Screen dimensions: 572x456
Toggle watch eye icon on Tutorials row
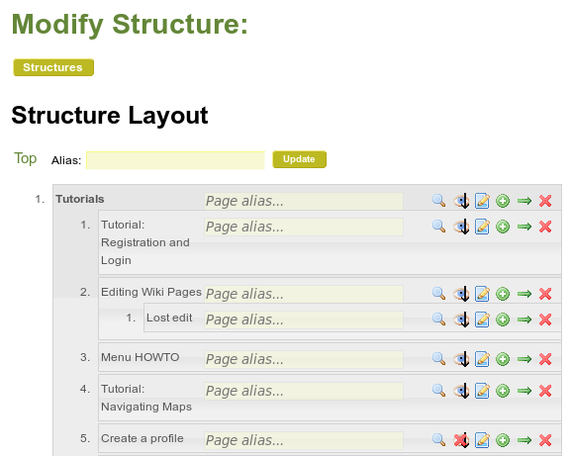(461, 201)
